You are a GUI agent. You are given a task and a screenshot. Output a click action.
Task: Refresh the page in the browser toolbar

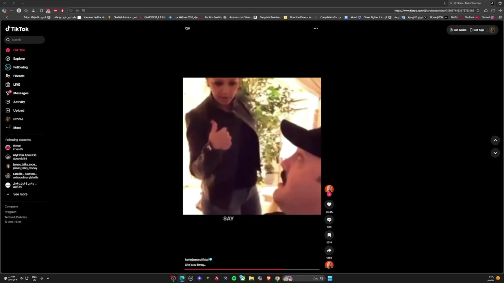493,11
